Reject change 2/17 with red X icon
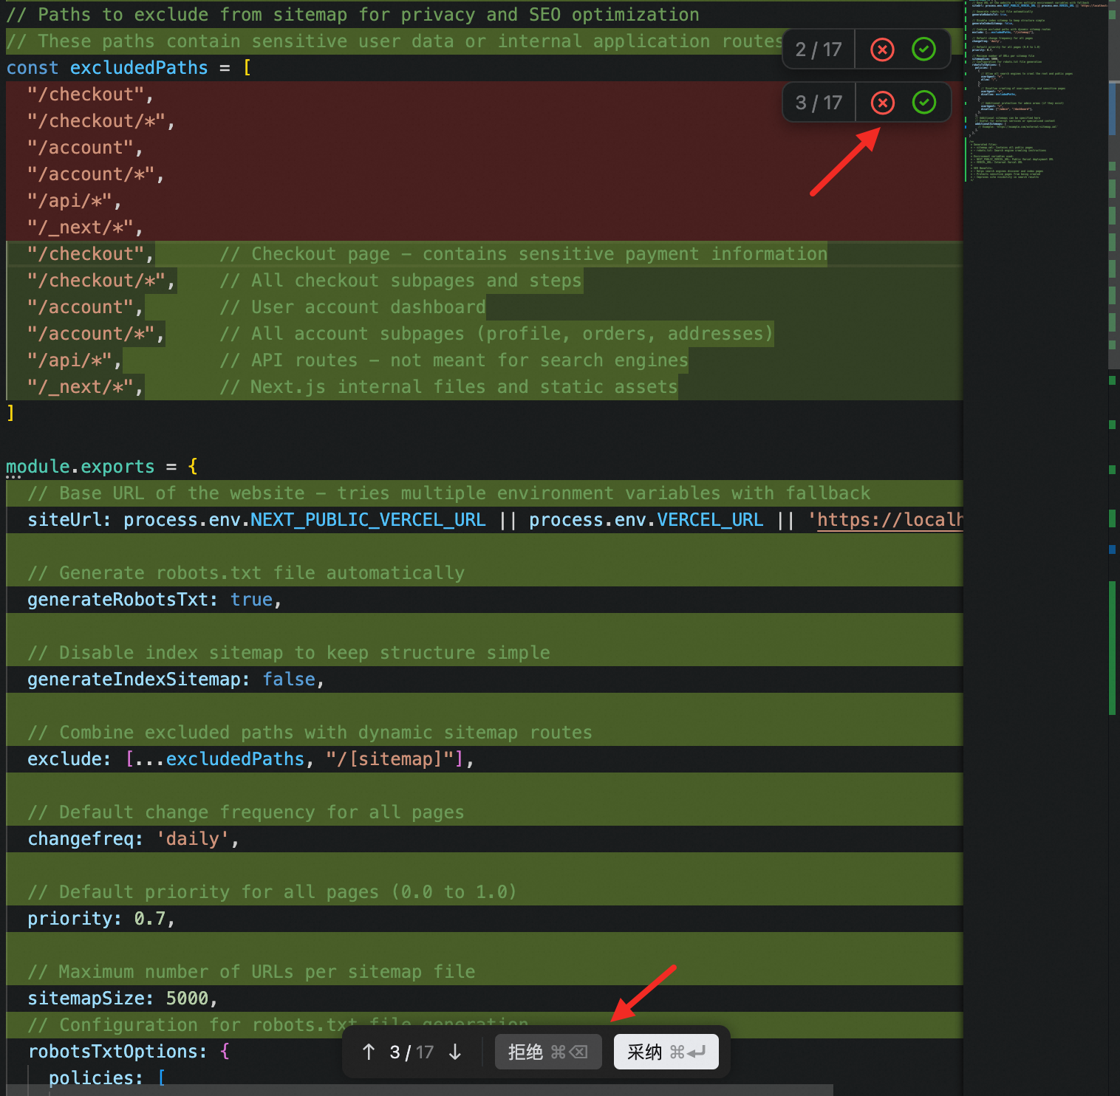 [882, 49]
